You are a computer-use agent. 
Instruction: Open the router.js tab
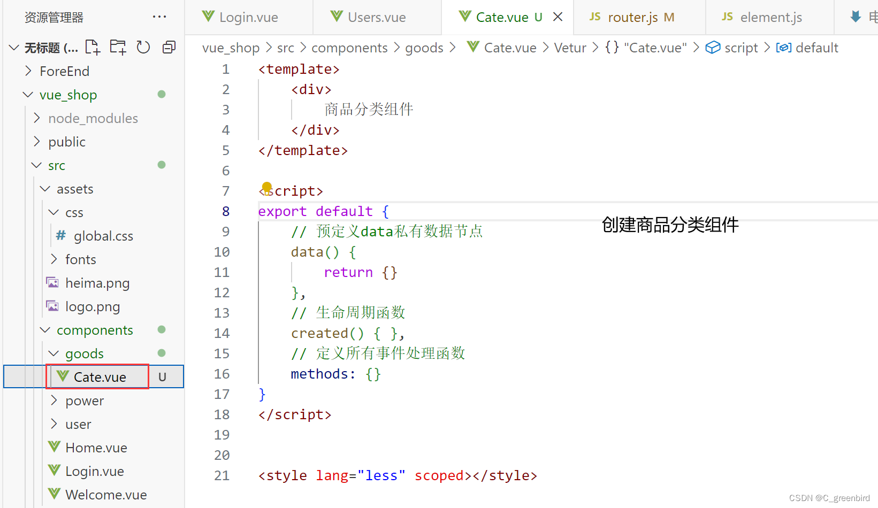click(640, 17)
